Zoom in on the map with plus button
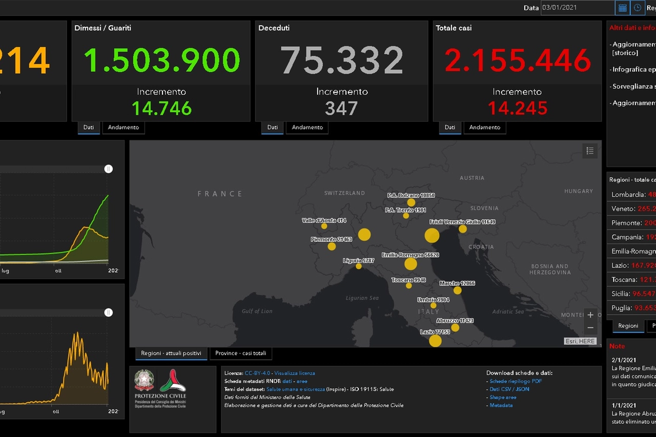The width and height of the screenshot is (656, 437). [590, 315]
